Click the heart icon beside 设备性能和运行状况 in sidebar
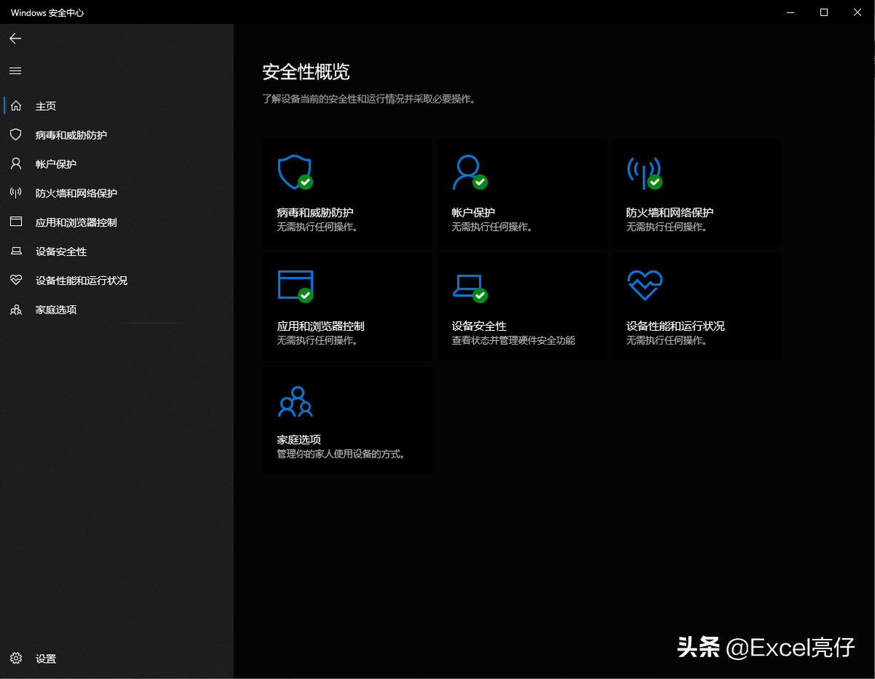This screenshot has height=679, width=875. point(16,280)
